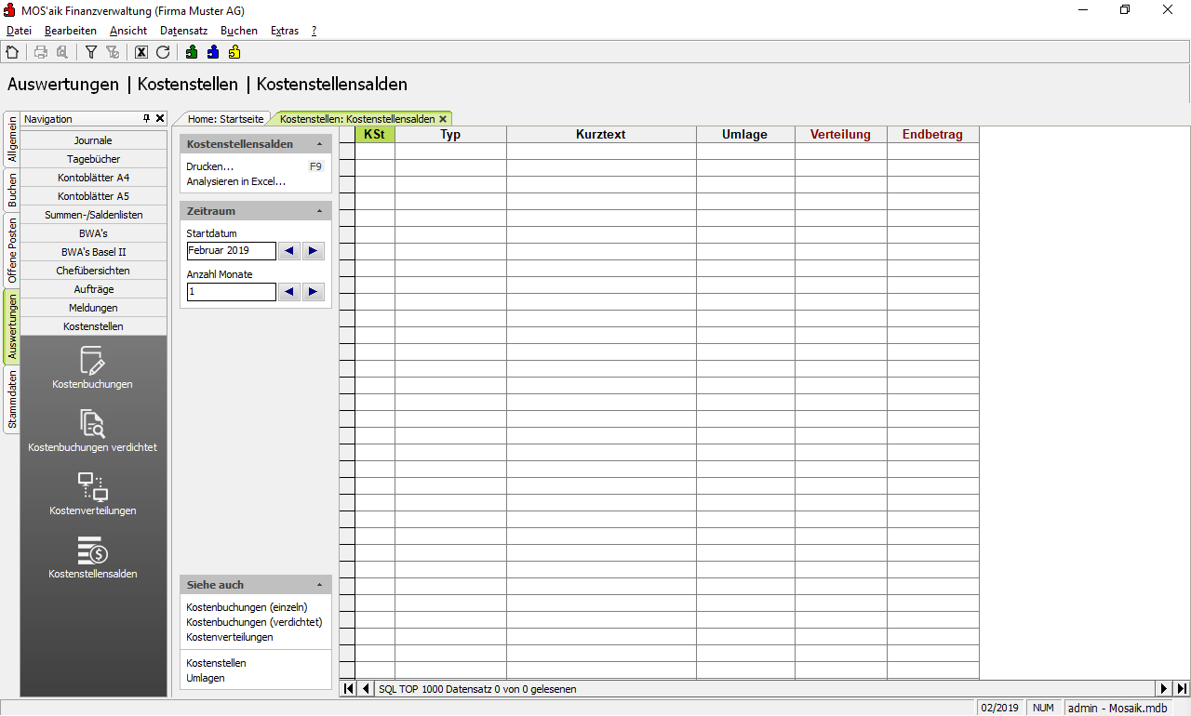Click the Startdatum input field
This screenshot has width=1191, height=716.
pos(231,251)
